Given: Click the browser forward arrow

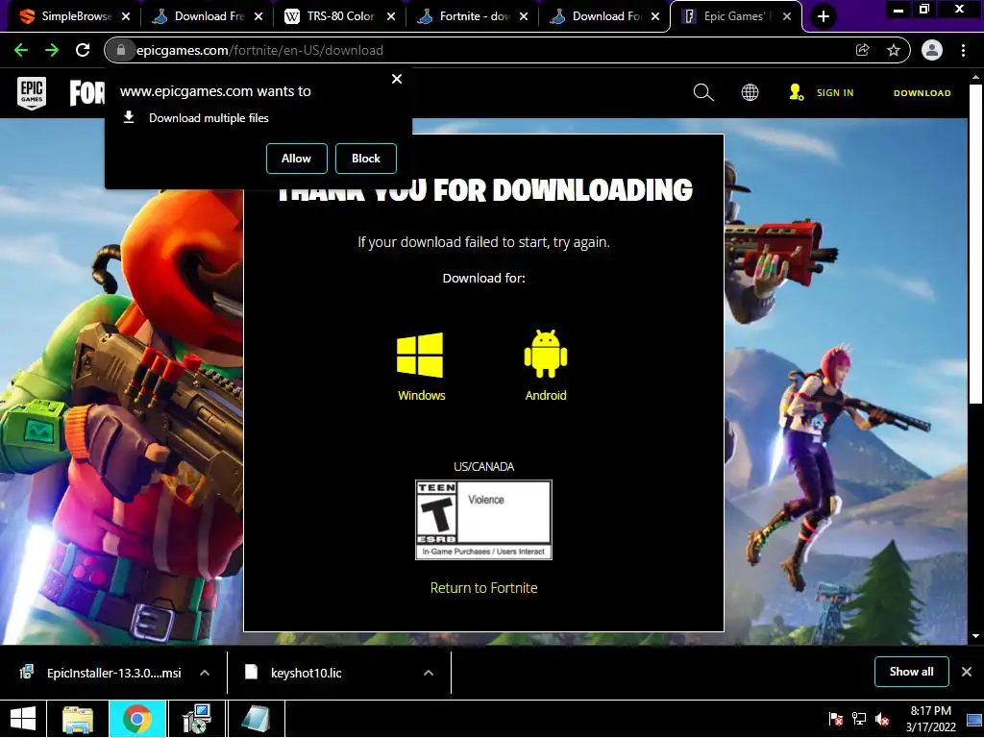Looking at the screenshot, I should (x=52, y=50).
